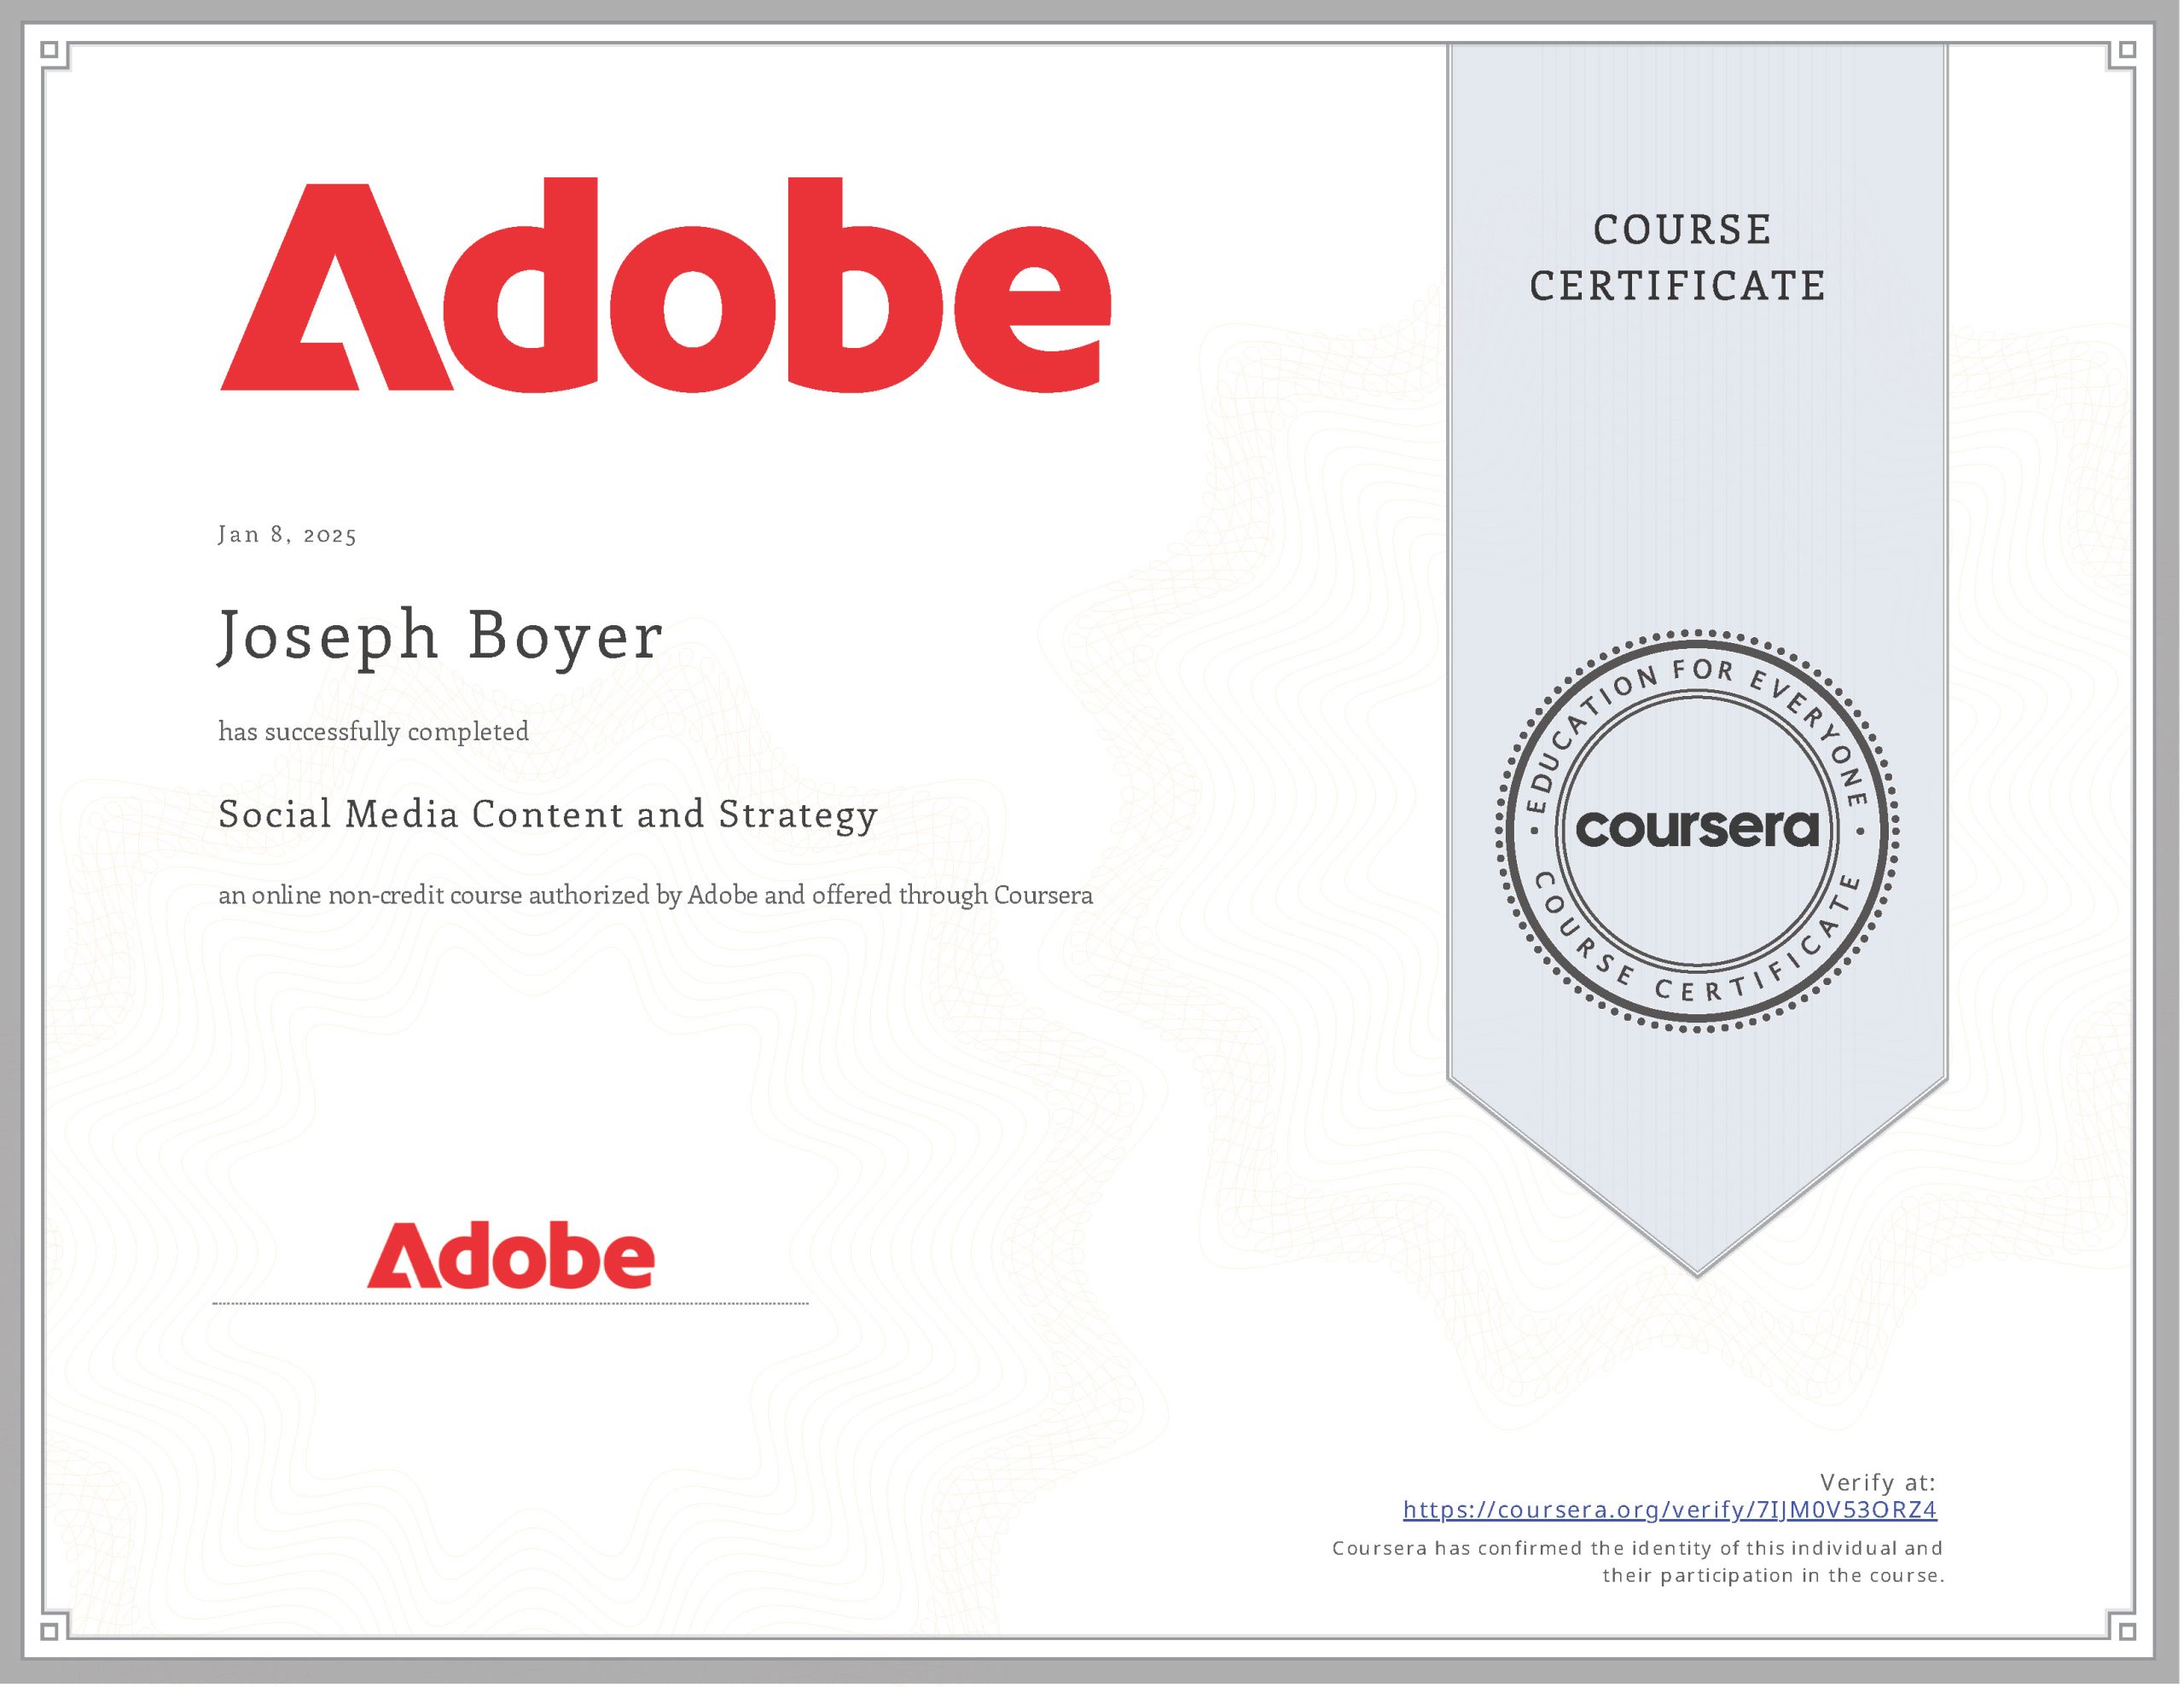Image resolution: width=2184 pixels, height=1687 pixels.
Task: Click the name Joseph Boyer
Action: [x=440, y=636]
